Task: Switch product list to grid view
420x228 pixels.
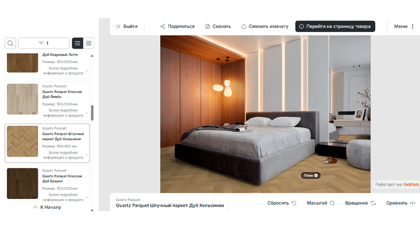Action: pos(89,43)
